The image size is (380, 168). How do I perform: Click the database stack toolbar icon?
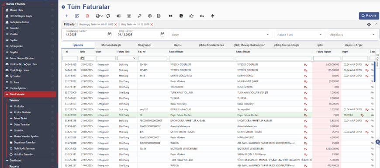coord(159,16)
